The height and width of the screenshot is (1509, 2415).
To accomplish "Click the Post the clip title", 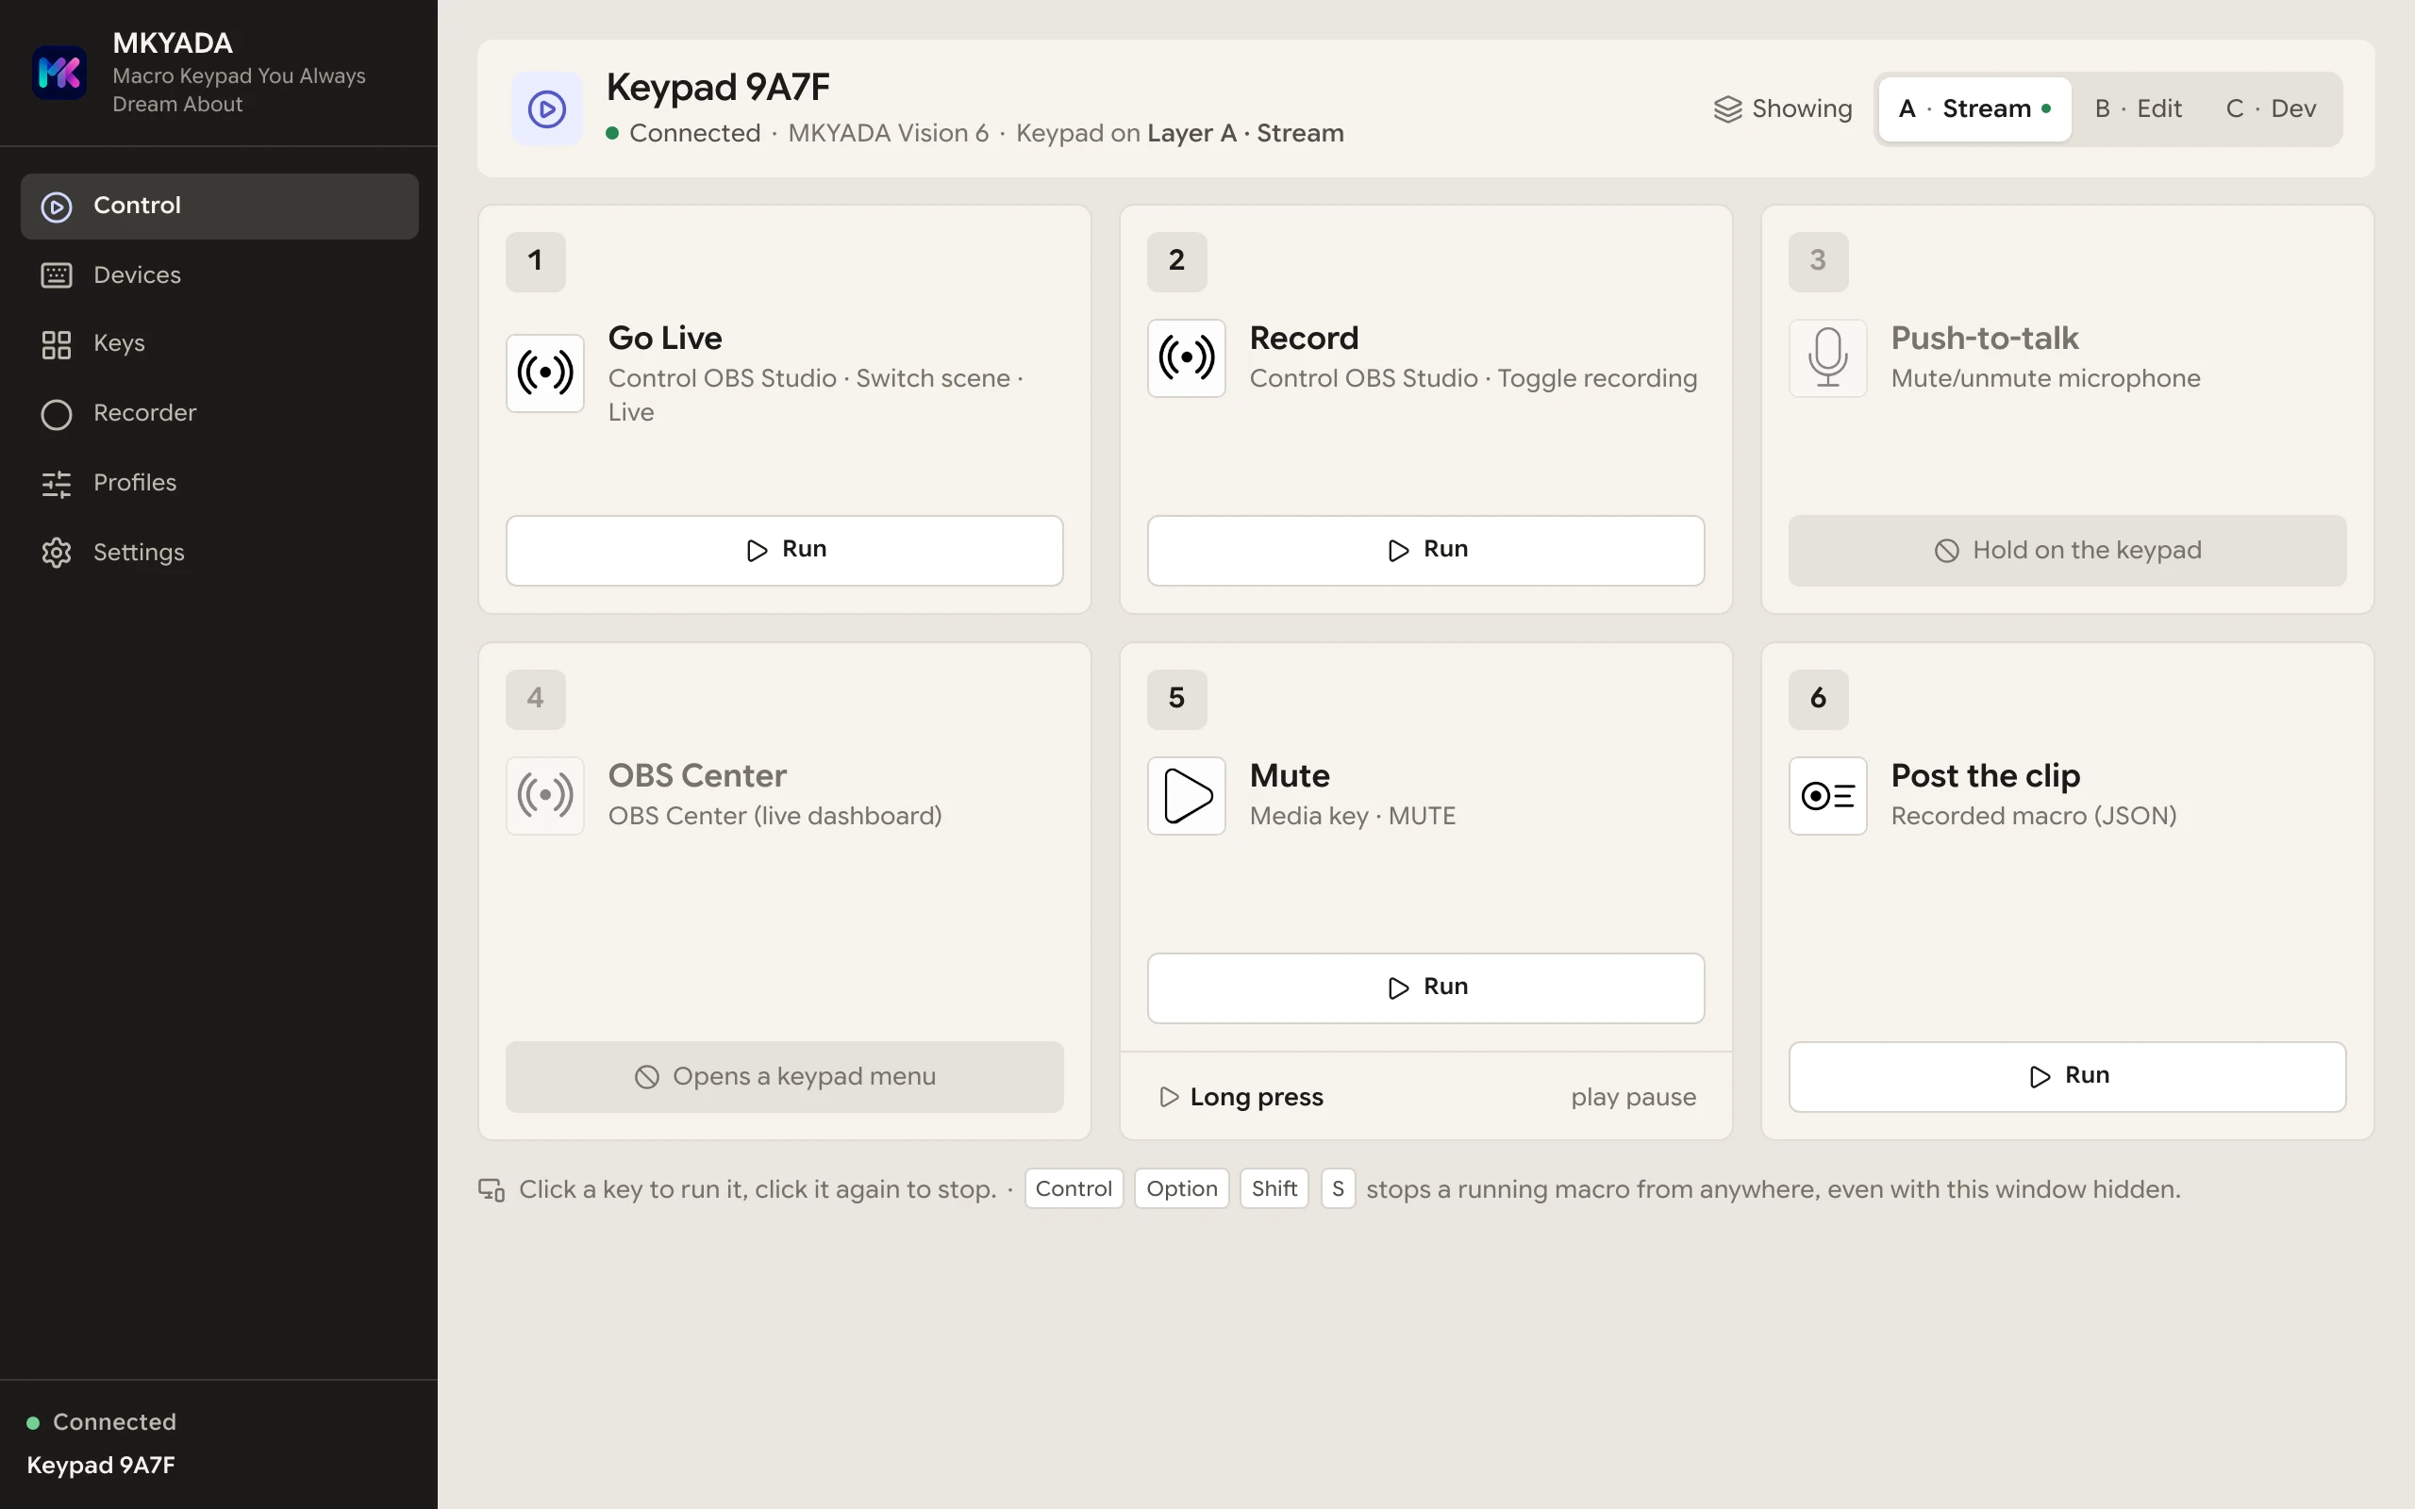I will click(1985, 776).
